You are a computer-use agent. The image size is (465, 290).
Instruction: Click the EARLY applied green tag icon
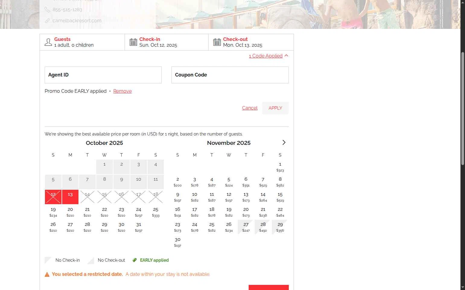click(x=135, y=260)
